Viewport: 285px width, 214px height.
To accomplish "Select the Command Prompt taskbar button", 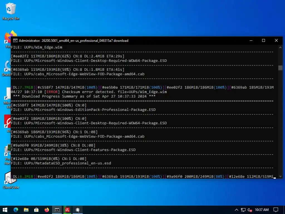I will pyautogui.click(x=57, y=210).
